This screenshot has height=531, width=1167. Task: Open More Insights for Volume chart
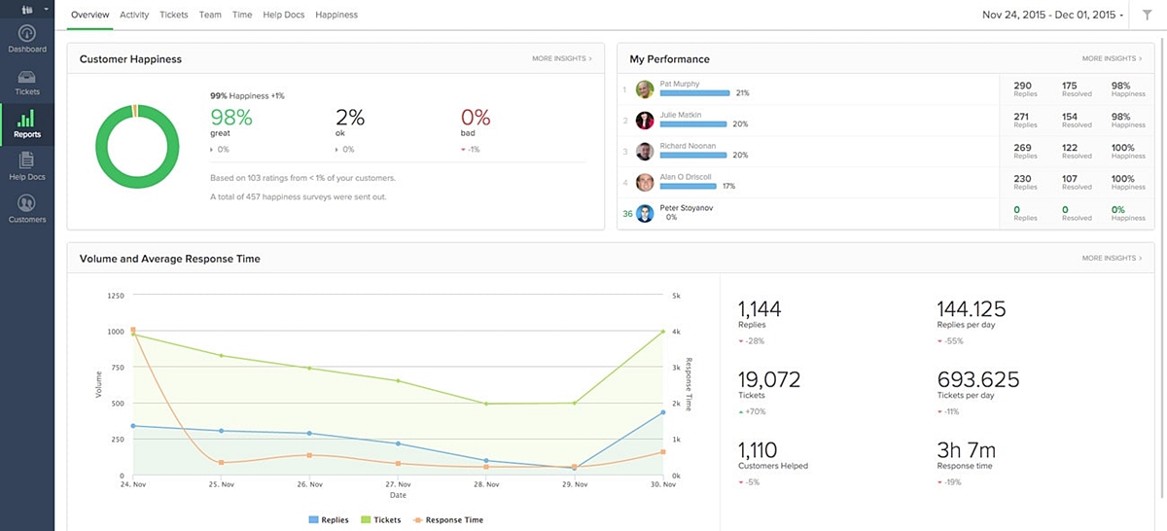(1111, 259)
